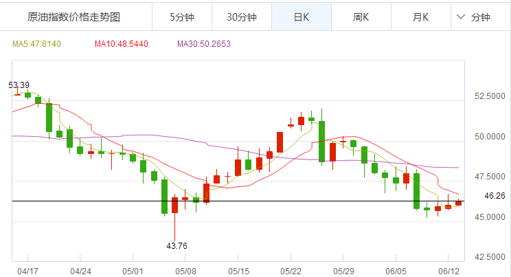The width and height of the screenshot is (511, 277).
Task: Click the 46.26 current price label
Action: tap(495, 196)
